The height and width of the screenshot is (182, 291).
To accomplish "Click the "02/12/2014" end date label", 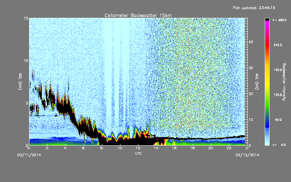I will pyautogui.click(x=247, y=155).
